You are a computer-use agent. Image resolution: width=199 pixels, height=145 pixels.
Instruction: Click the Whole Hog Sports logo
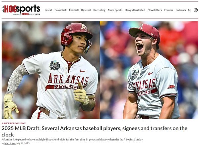pyautogui.click(x=21, y=10)
